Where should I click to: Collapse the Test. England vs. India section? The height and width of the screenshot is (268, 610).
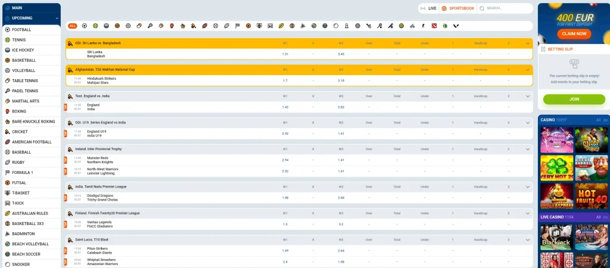click(528, 96)
